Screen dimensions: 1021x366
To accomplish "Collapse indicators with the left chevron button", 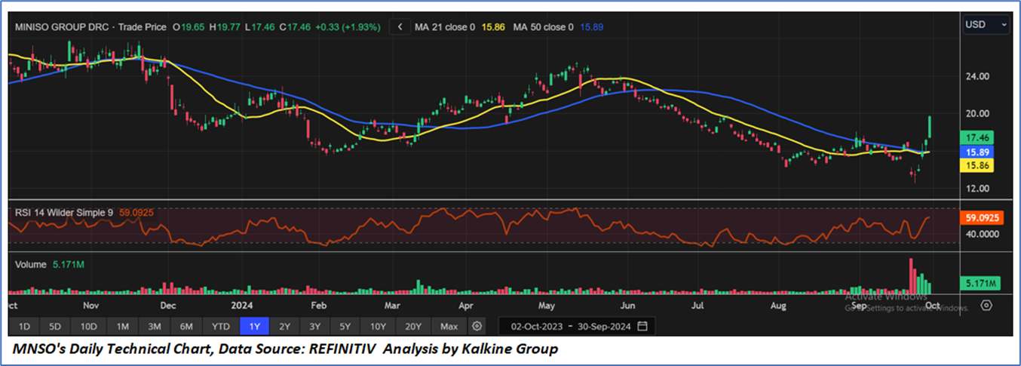I will click(x=400, y=27).
